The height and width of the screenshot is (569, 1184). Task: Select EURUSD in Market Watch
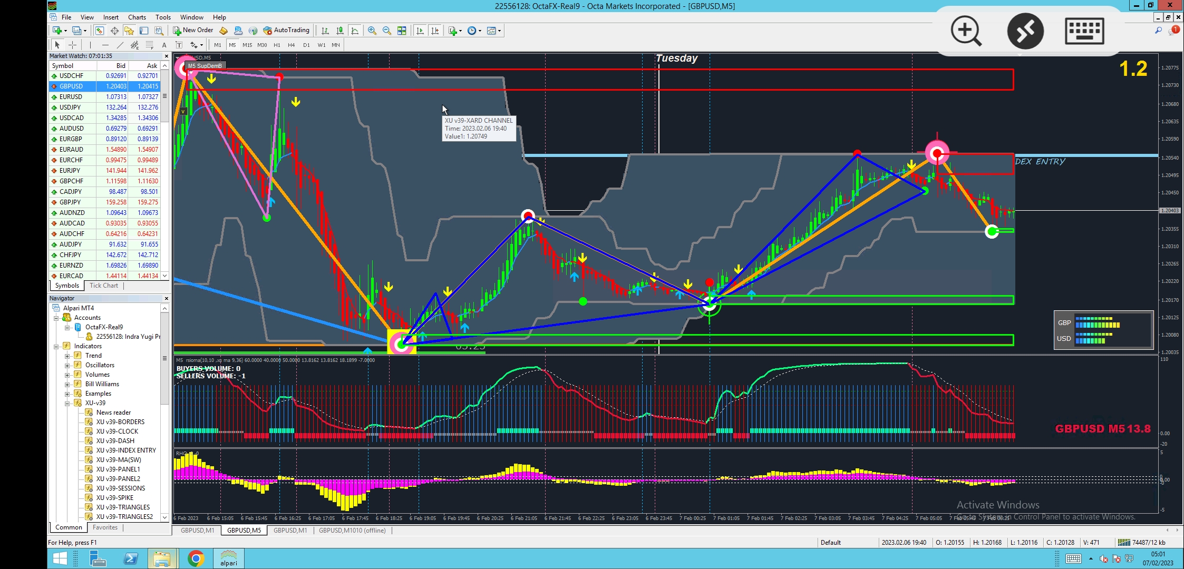click(71, 97)
